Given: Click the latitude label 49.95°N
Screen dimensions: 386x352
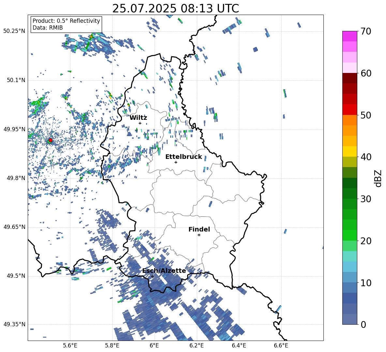Looking at the screenshot, I should pyautogui.click(x=14, y=129).
